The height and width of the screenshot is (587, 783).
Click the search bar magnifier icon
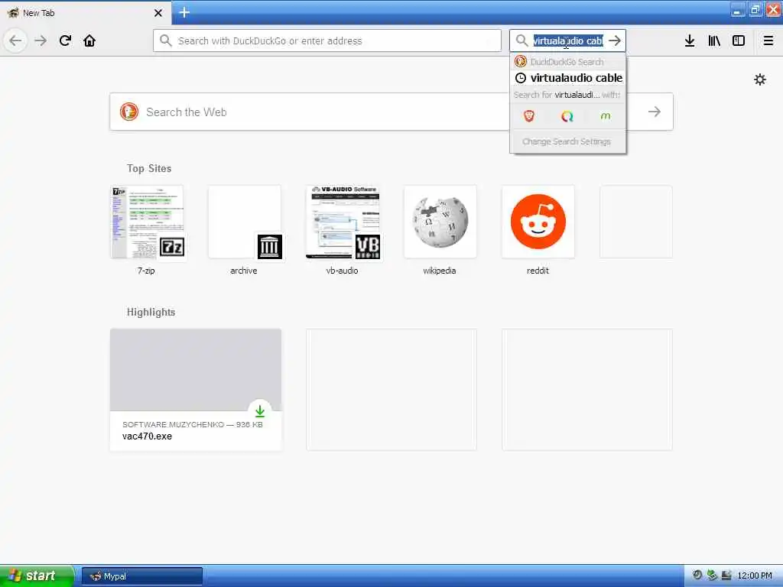coord(521,41)
